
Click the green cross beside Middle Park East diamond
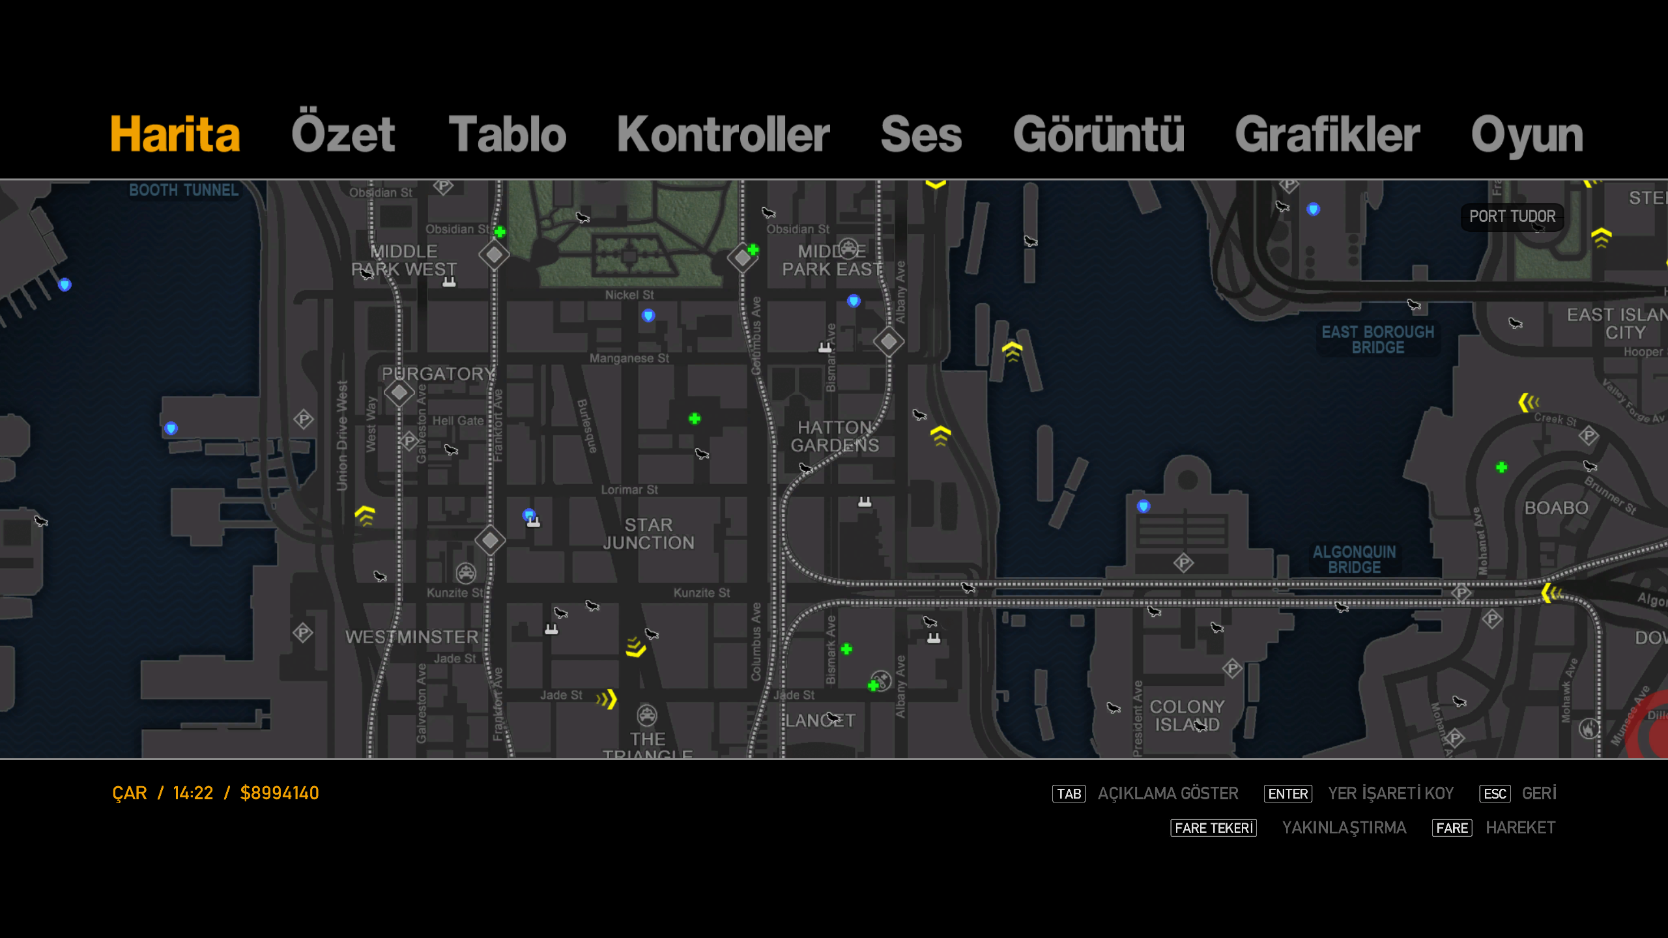753,249
